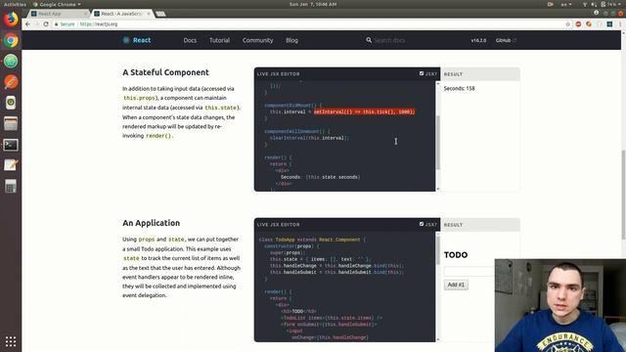Reload the reactjs.org page
The height and width of the screenshot is (352, 626).
pos(46,24)
